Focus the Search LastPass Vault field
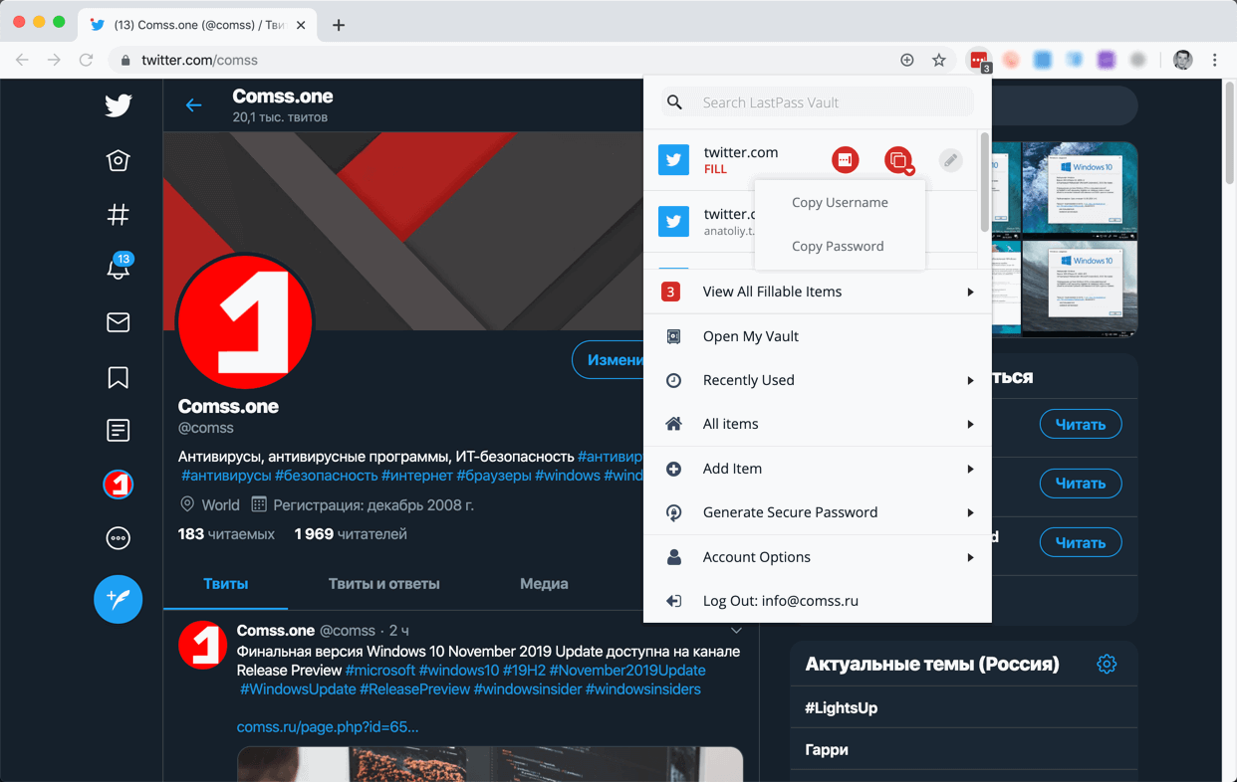Viewport: 1237px width, 782px height. [x=818, y=102]
